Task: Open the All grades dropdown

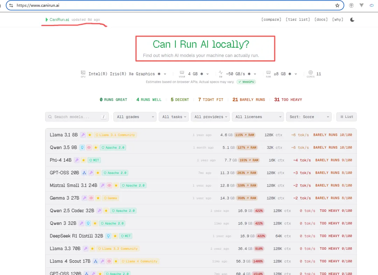Action: [135, 117]
